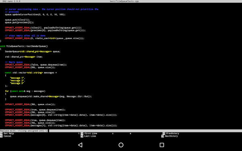
Task: Click the CPPUNIT_ASSERT_EQUAL(3UL, queue.size()) line
Action: pyautogui.click(x=30, y=104)
